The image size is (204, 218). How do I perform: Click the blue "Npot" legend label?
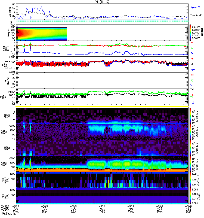193,69
